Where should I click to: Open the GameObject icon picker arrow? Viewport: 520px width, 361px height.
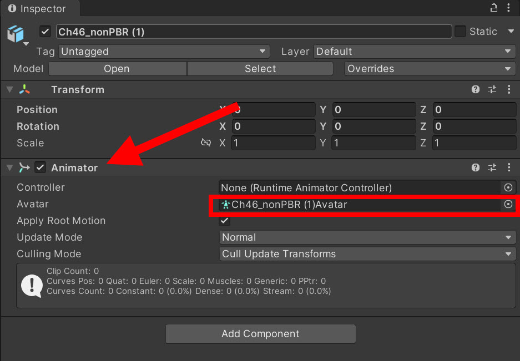[26, 44]
